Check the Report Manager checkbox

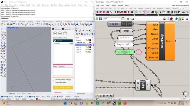(54, 82)
